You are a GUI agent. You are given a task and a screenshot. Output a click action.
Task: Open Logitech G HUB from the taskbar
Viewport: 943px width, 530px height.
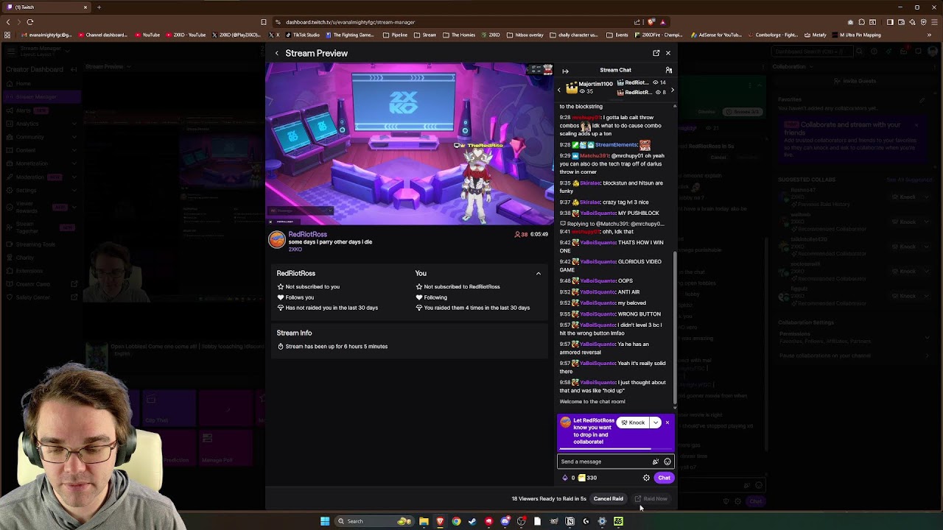(x=586, y=521)
